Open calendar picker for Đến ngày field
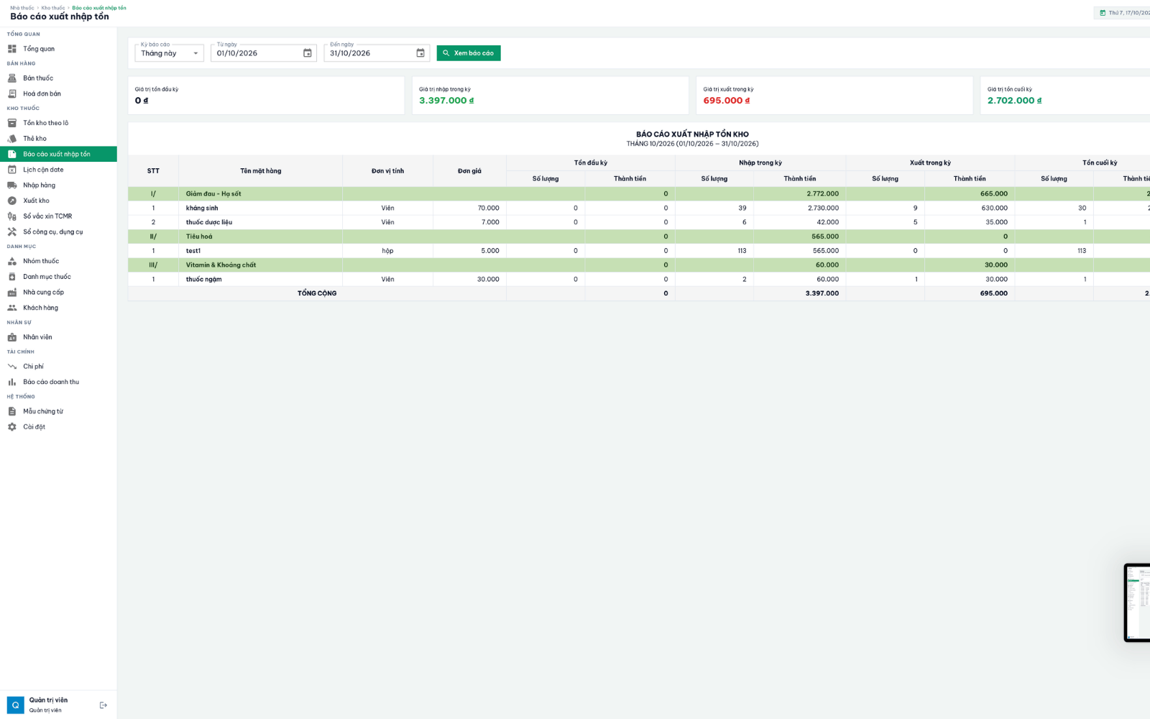Image resolution: width=1150 pixels, height=719 pixels. click(x=420, y=53)
